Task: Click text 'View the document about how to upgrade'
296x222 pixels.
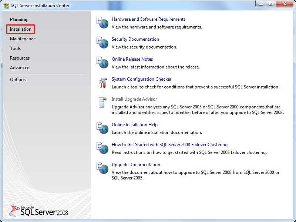Action: [154, 172]
